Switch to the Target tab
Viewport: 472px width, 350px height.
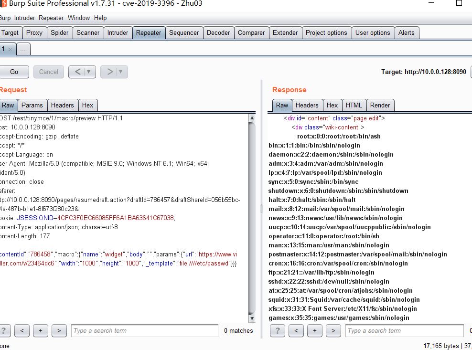click(x=10, y=33)
